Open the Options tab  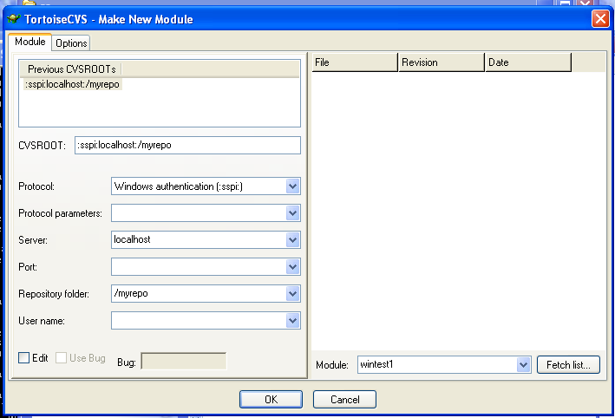71,43
